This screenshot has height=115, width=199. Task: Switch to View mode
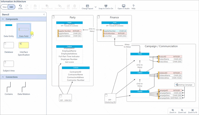5,7
